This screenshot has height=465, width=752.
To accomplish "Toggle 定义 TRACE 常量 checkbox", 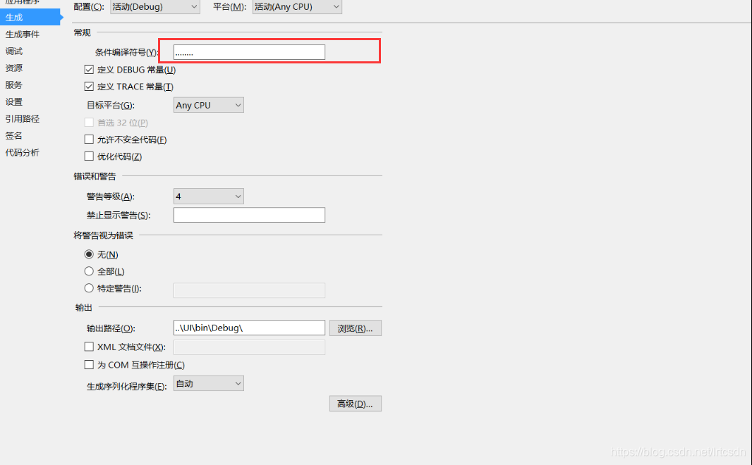I will [x=89, y=86].
